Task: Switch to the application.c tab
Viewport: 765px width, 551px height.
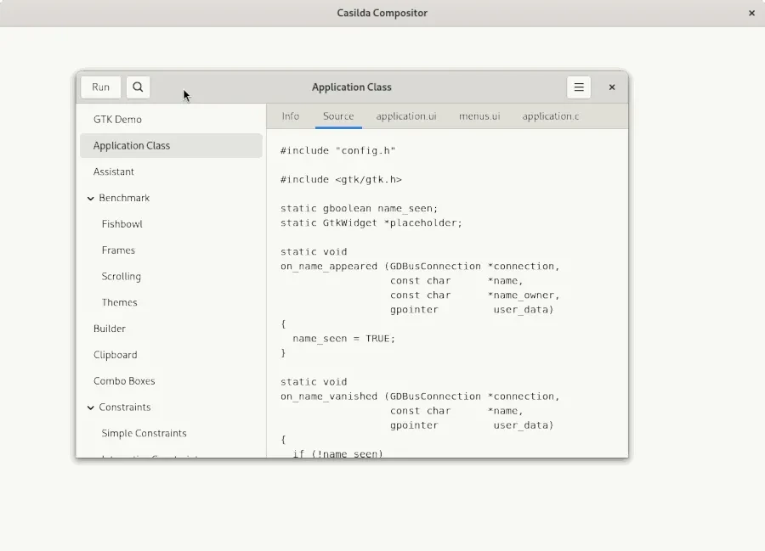Action: pyautogui.click(x=550, y=116)
